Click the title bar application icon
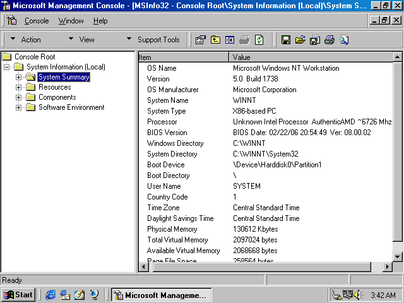The height and width of the screenshot is (303, 404). click(x=6, y=5)
